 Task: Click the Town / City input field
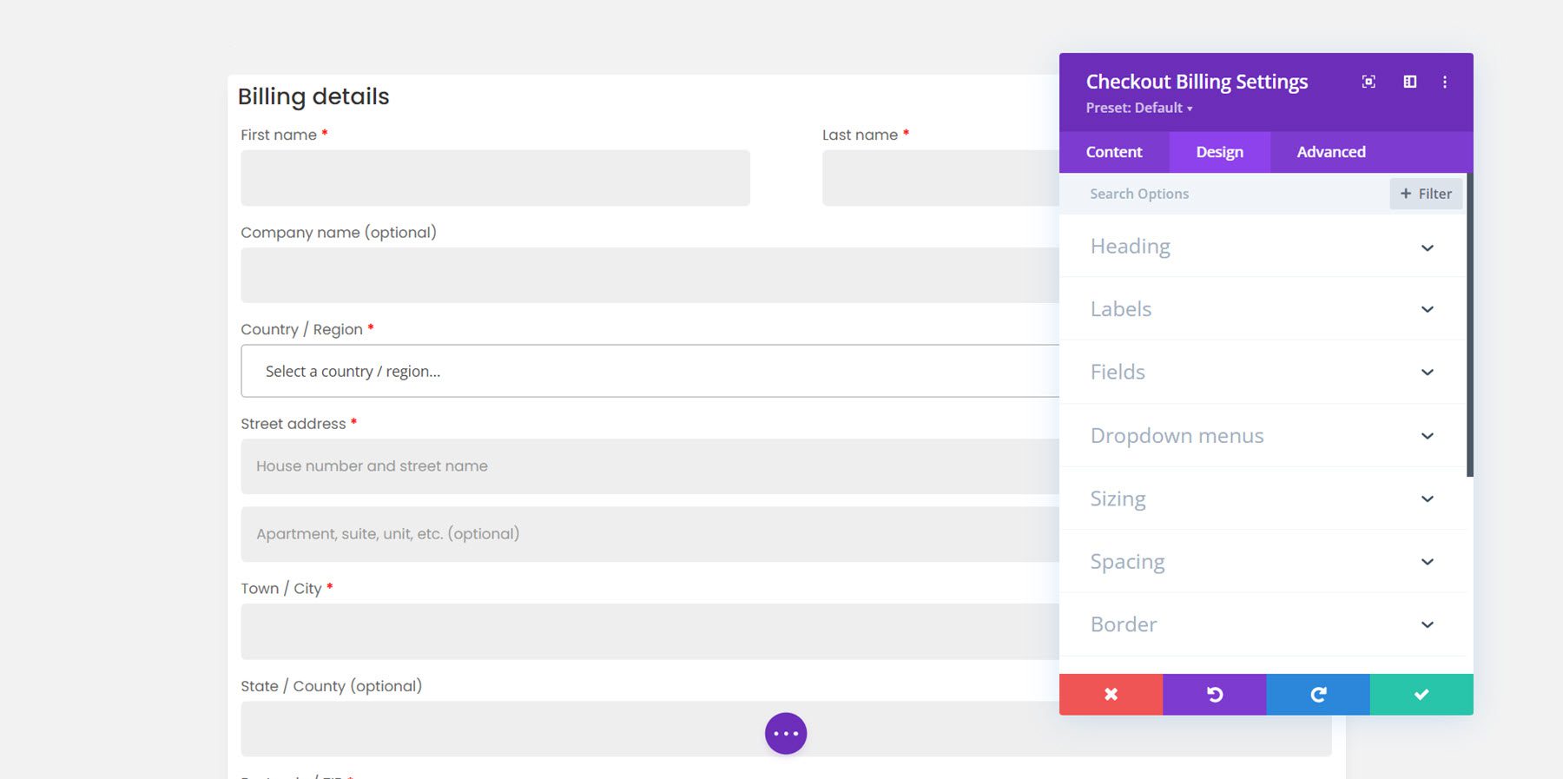point(650,631)
